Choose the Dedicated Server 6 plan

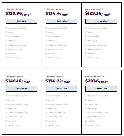point(101,21)
